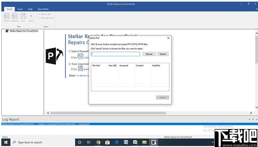Open Microsoft Edge from the taskbar
Screen dimensions: 258x147
(117, 143)
